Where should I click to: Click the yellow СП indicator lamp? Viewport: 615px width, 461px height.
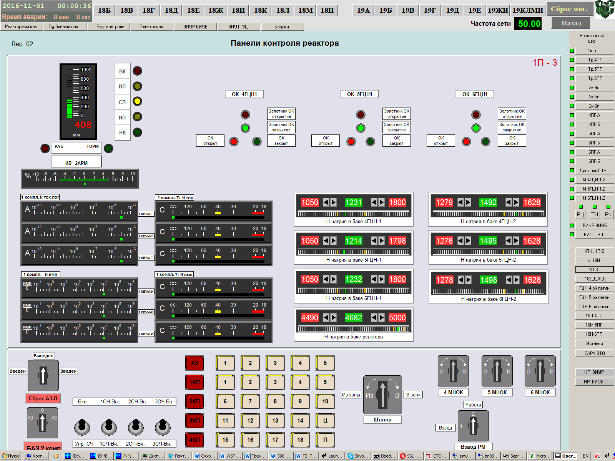[137, 101]
